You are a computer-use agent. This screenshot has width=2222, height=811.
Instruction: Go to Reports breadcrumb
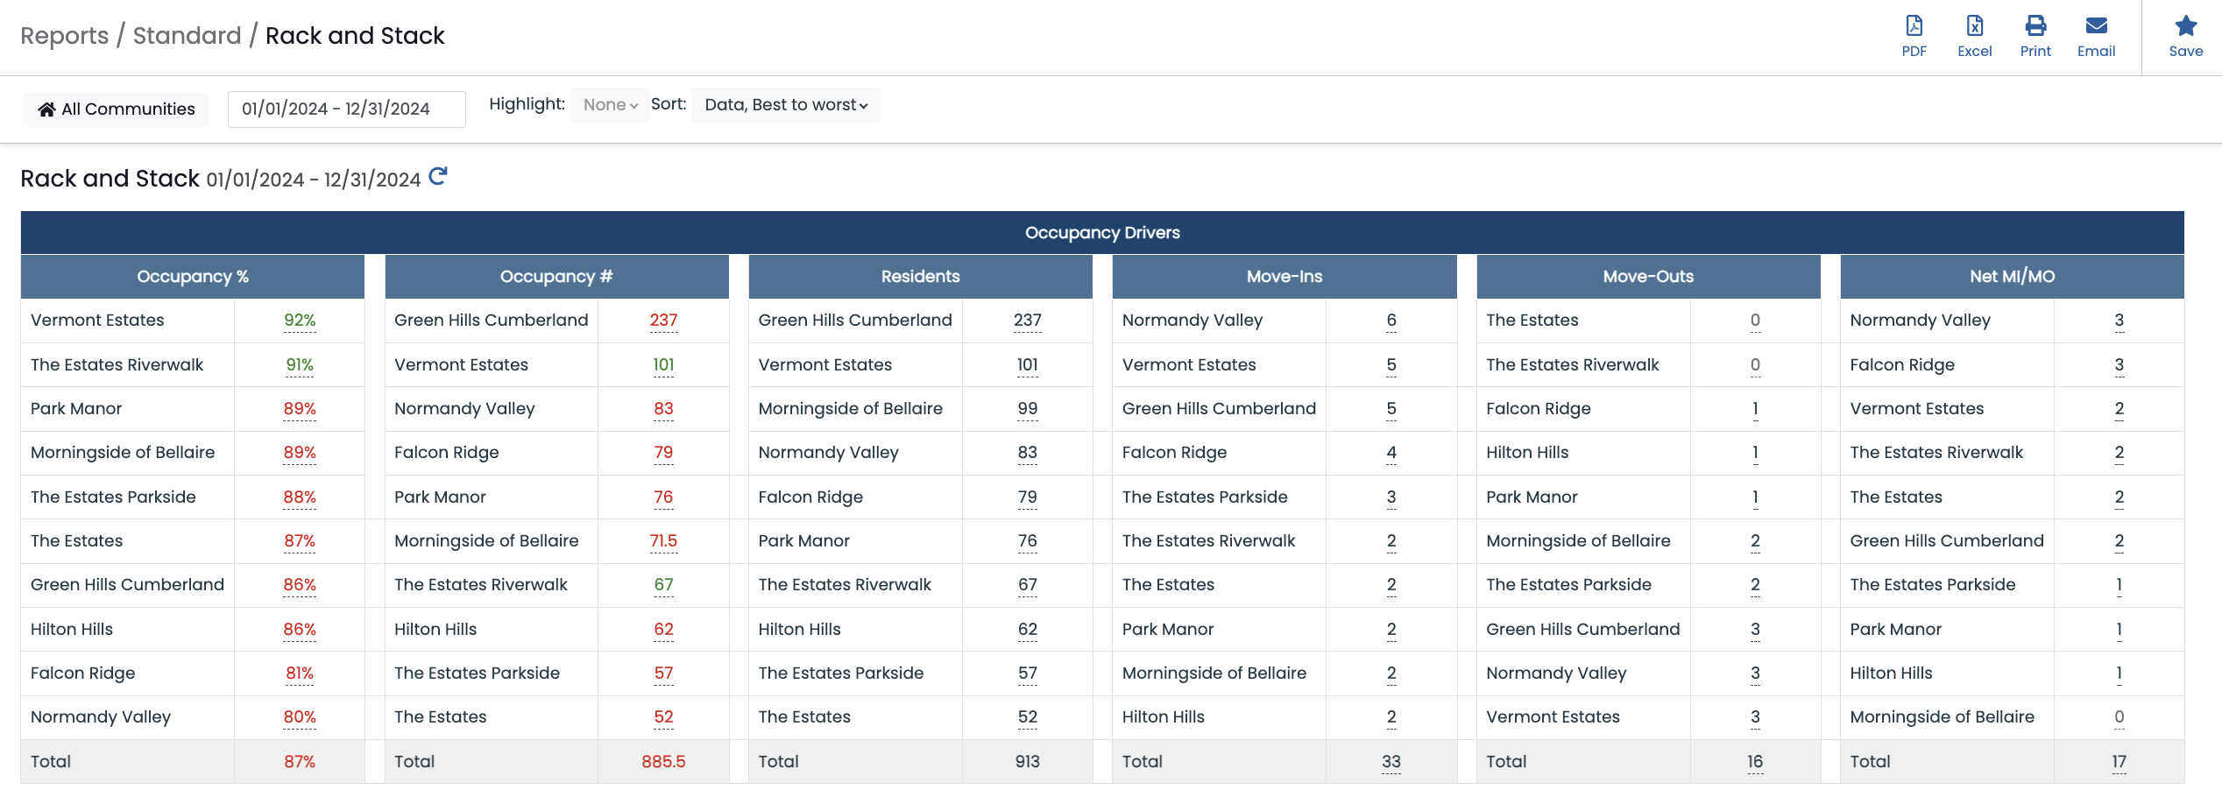click(64, 36)
